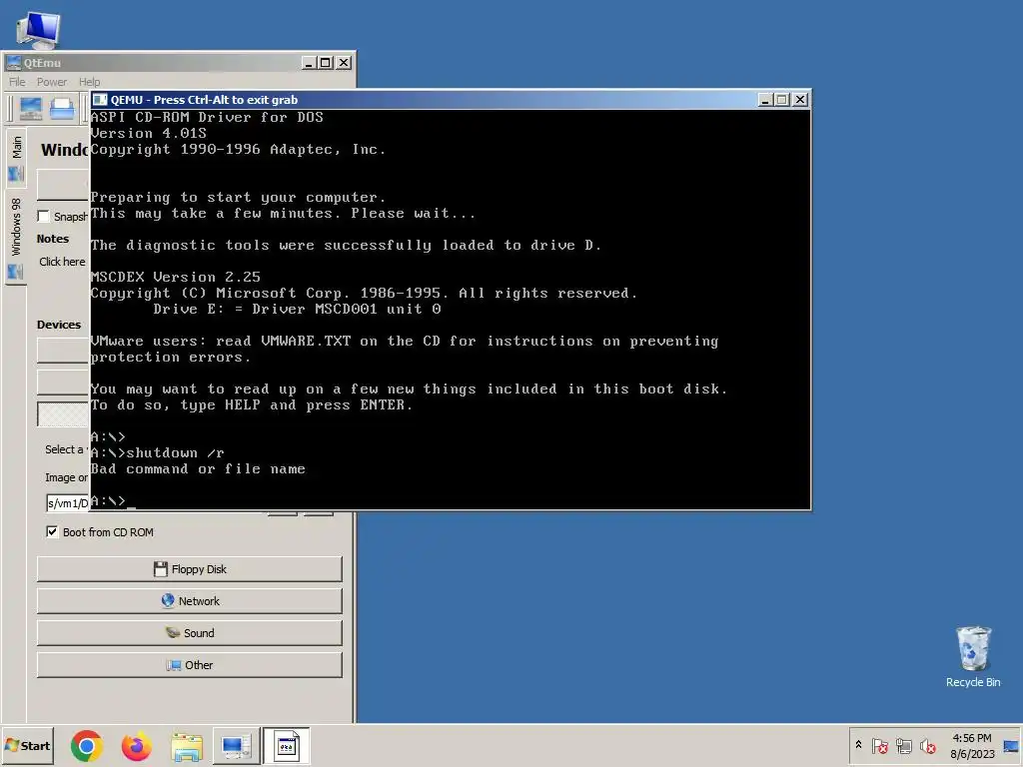Click inside the QEMU console screen

click(451, 310)
